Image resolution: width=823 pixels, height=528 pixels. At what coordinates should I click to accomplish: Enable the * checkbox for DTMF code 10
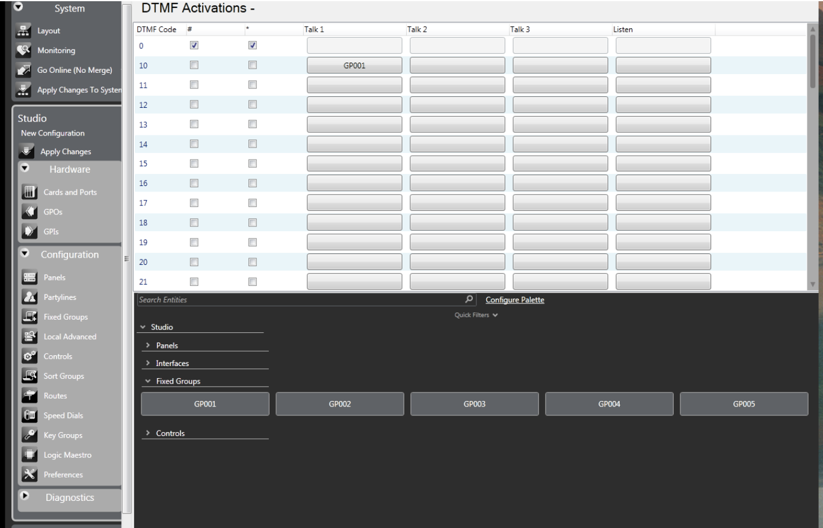pos(253,65)
